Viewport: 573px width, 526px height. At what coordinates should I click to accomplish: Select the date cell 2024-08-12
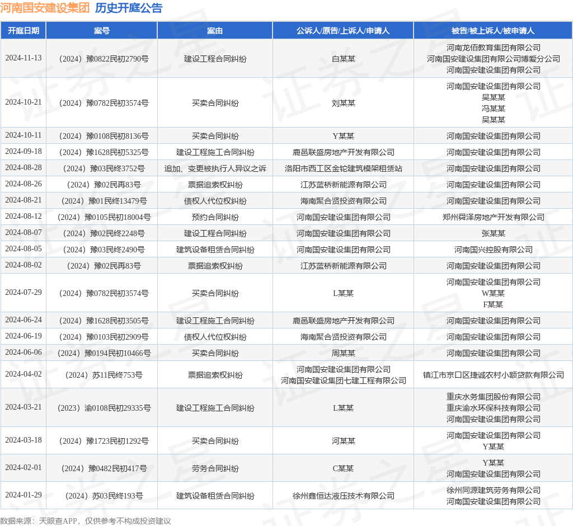[x=24, y=217]
